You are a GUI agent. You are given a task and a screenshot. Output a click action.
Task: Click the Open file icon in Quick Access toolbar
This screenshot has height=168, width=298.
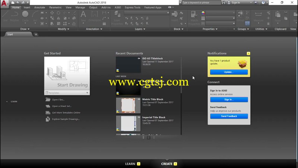[18, 3]
